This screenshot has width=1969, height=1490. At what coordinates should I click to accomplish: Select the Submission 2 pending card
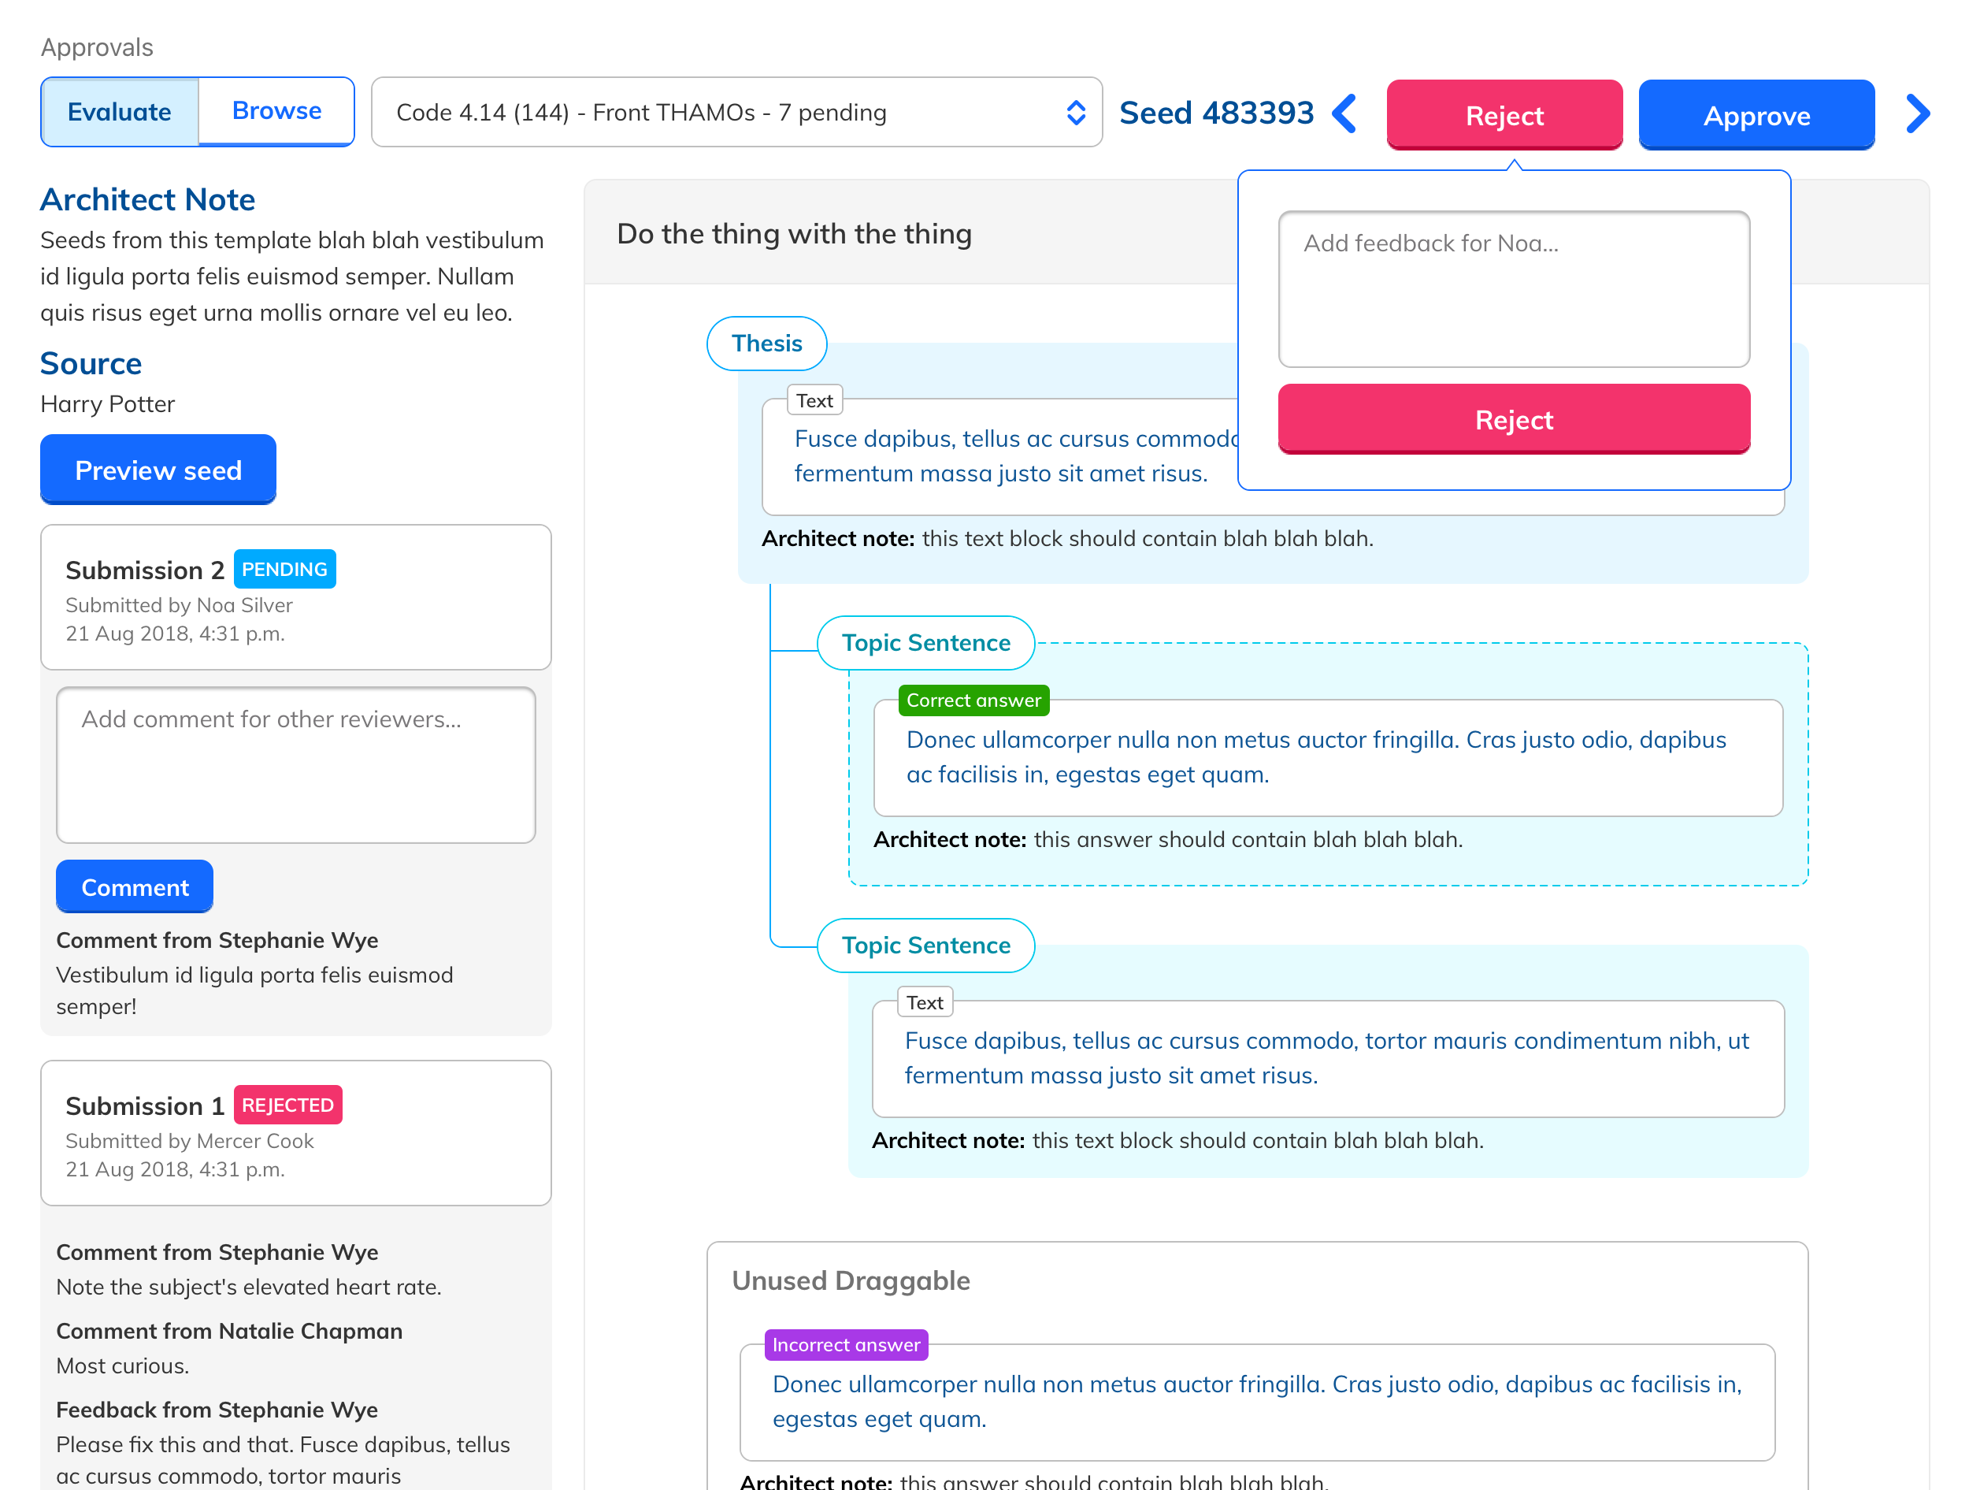click(x=295, y=597)
